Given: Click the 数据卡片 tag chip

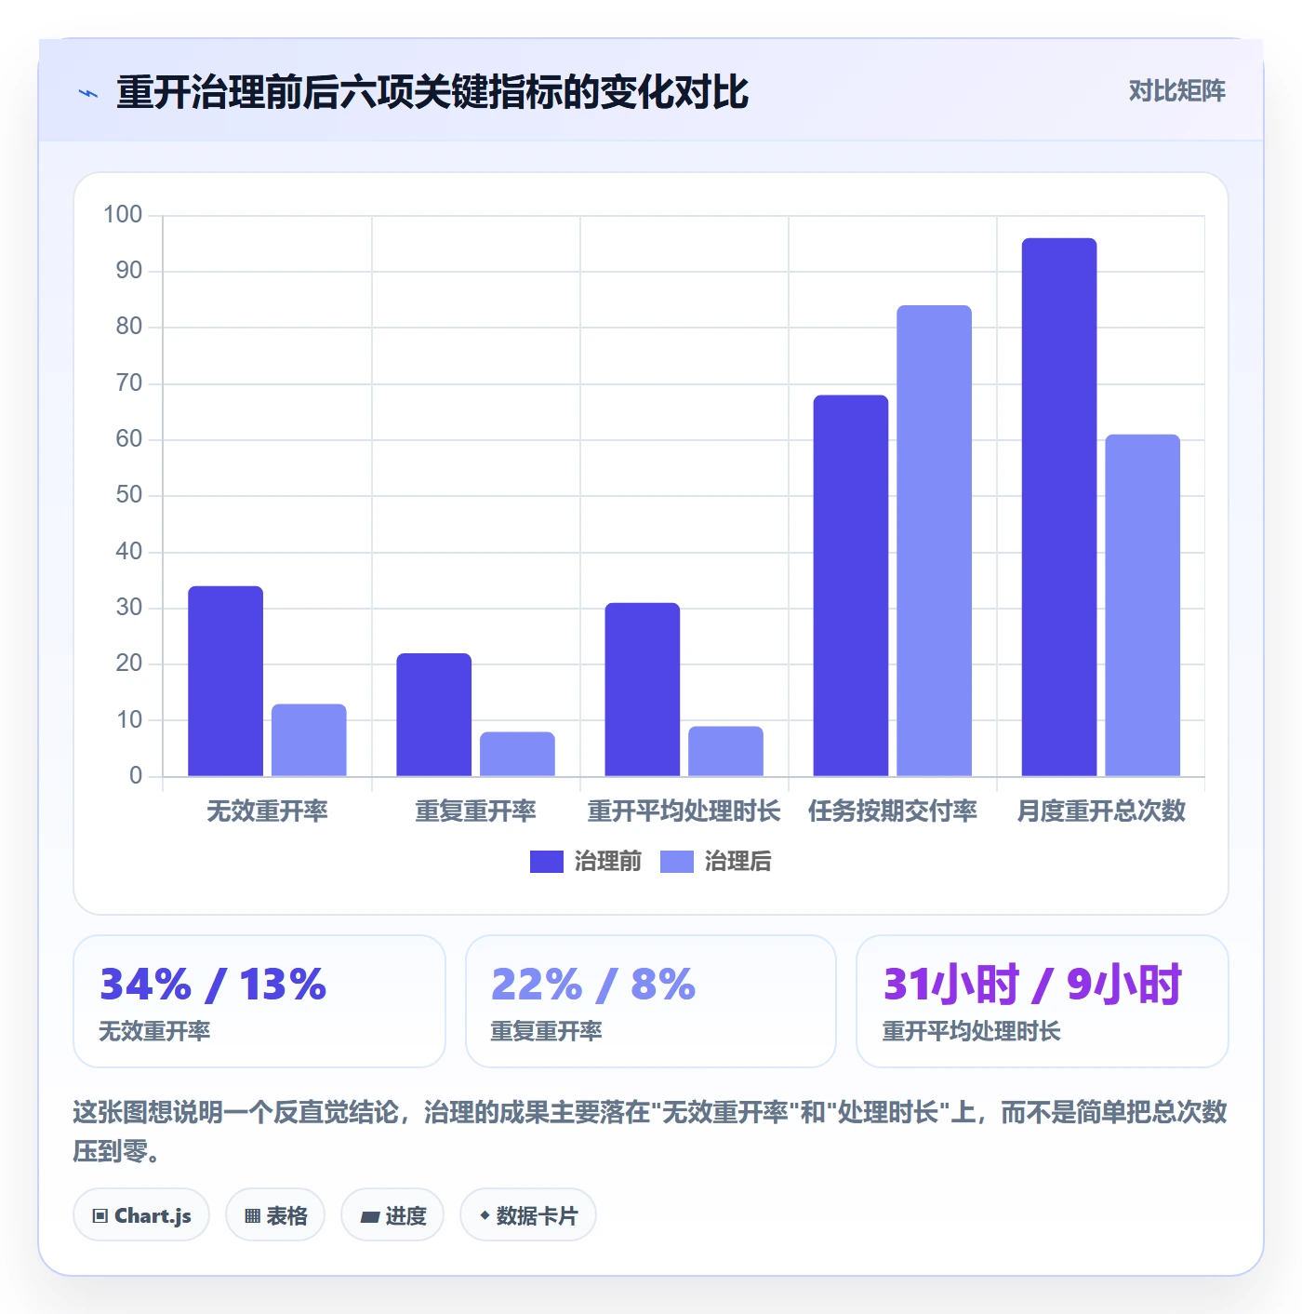Looking at the screenshot, I should tap(528, 1214).
